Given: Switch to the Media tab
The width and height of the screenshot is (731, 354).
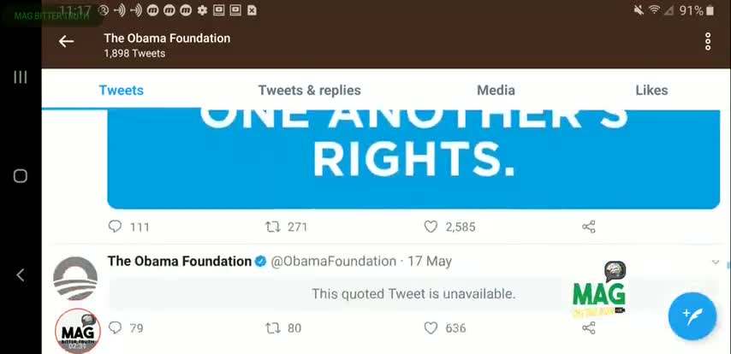Looking at the screenshot, I should (496, 91).
